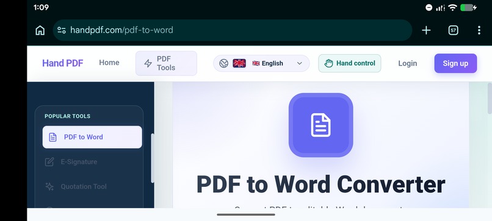
Task: Open the browser three-dot menu
Action: pos(479,30)
